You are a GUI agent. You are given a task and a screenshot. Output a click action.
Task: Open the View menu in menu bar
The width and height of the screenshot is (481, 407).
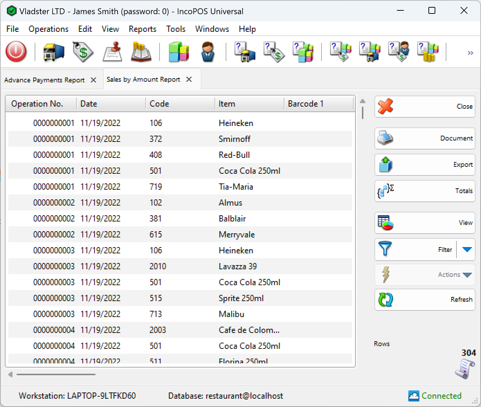(110, 29)
